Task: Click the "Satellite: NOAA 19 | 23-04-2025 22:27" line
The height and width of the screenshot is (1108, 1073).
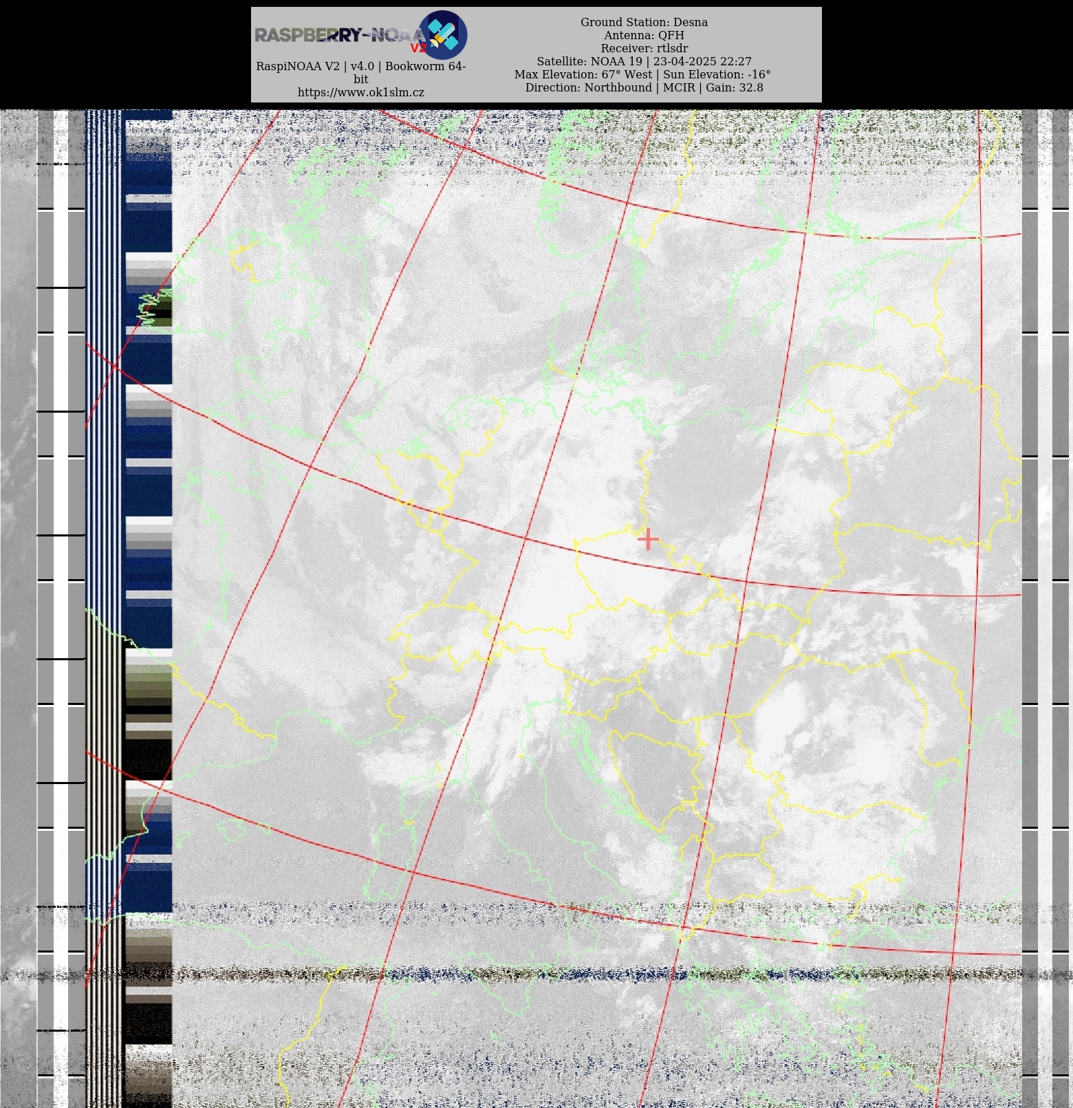Action: pyautogui.click(x=644, y=61)
